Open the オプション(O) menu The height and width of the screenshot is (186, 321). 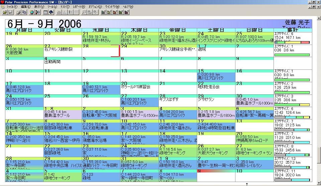[x=95, y=7]
